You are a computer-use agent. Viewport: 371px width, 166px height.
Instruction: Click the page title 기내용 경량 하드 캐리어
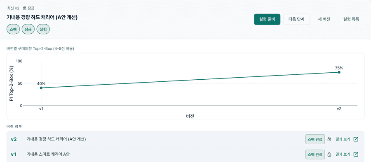42,17
